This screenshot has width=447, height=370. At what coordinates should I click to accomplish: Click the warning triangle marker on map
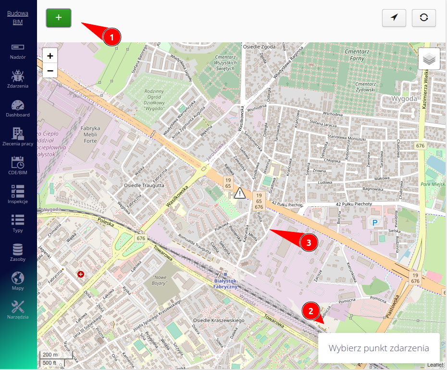(239, 193)
